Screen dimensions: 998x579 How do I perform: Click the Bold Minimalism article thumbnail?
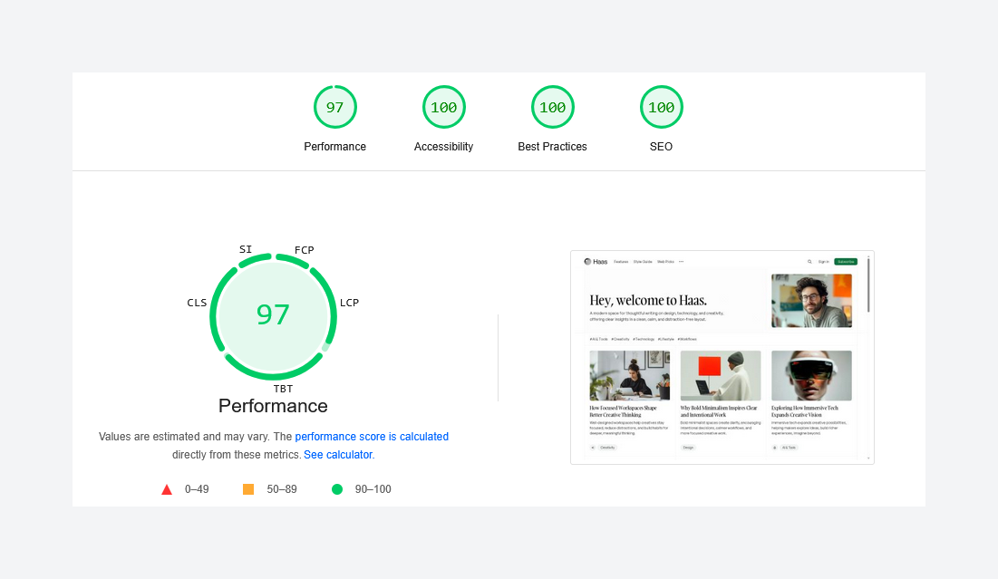click(x=721, y=375)
